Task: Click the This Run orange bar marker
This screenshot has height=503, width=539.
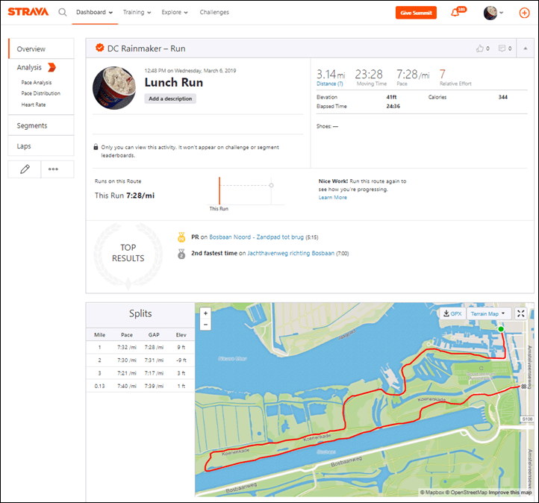Action: pyautogui.click(x=219, y=191)
